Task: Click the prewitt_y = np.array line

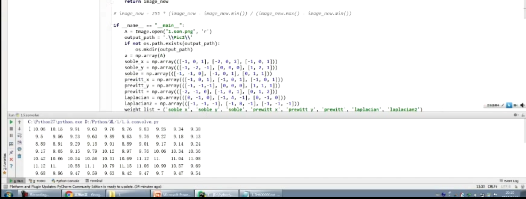Action: (202, 86)
